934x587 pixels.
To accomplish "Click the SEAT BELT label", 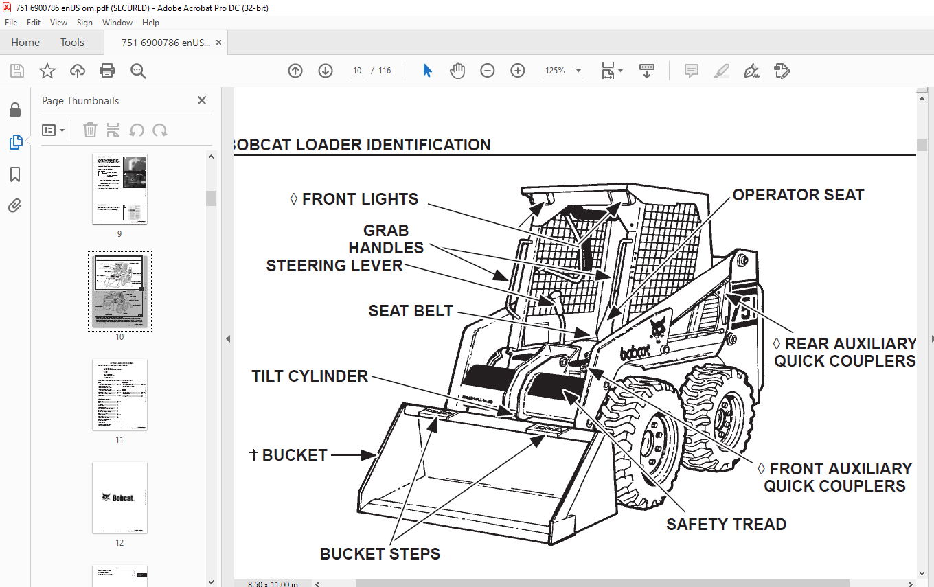I will [411, 311].
